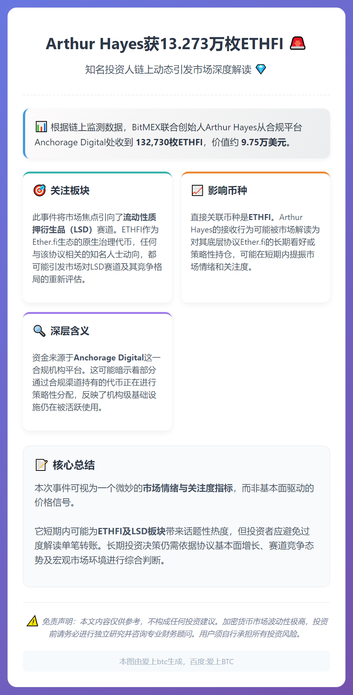Click the bold phrase ETHFI及LSD板块
Image resolution: width=353 pixels, height=695 pixels.
click(131, 531)
